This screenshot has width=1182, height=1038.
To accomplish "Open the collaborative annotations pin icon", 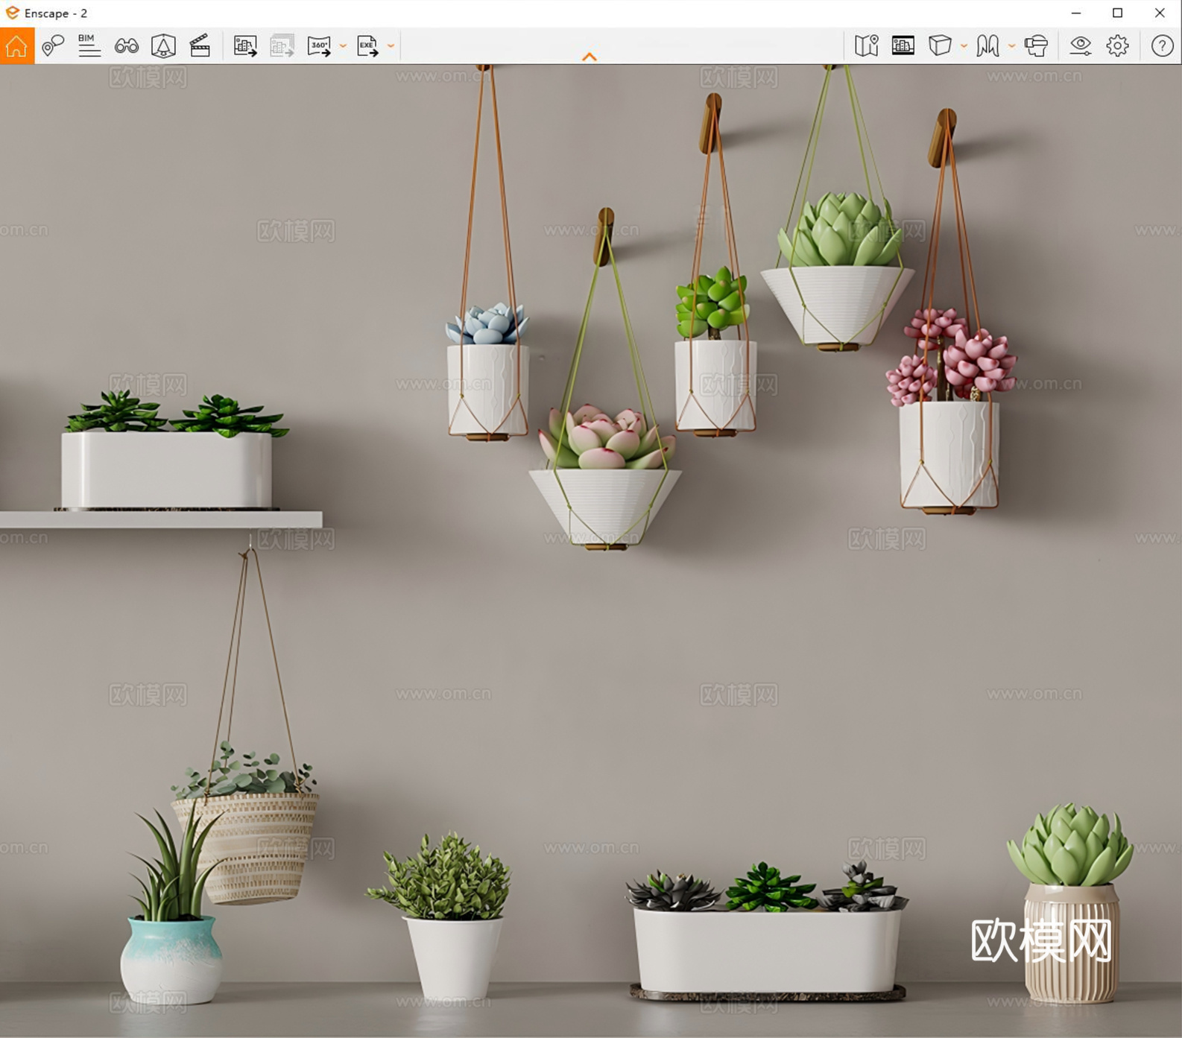I will tap(53, 46).
